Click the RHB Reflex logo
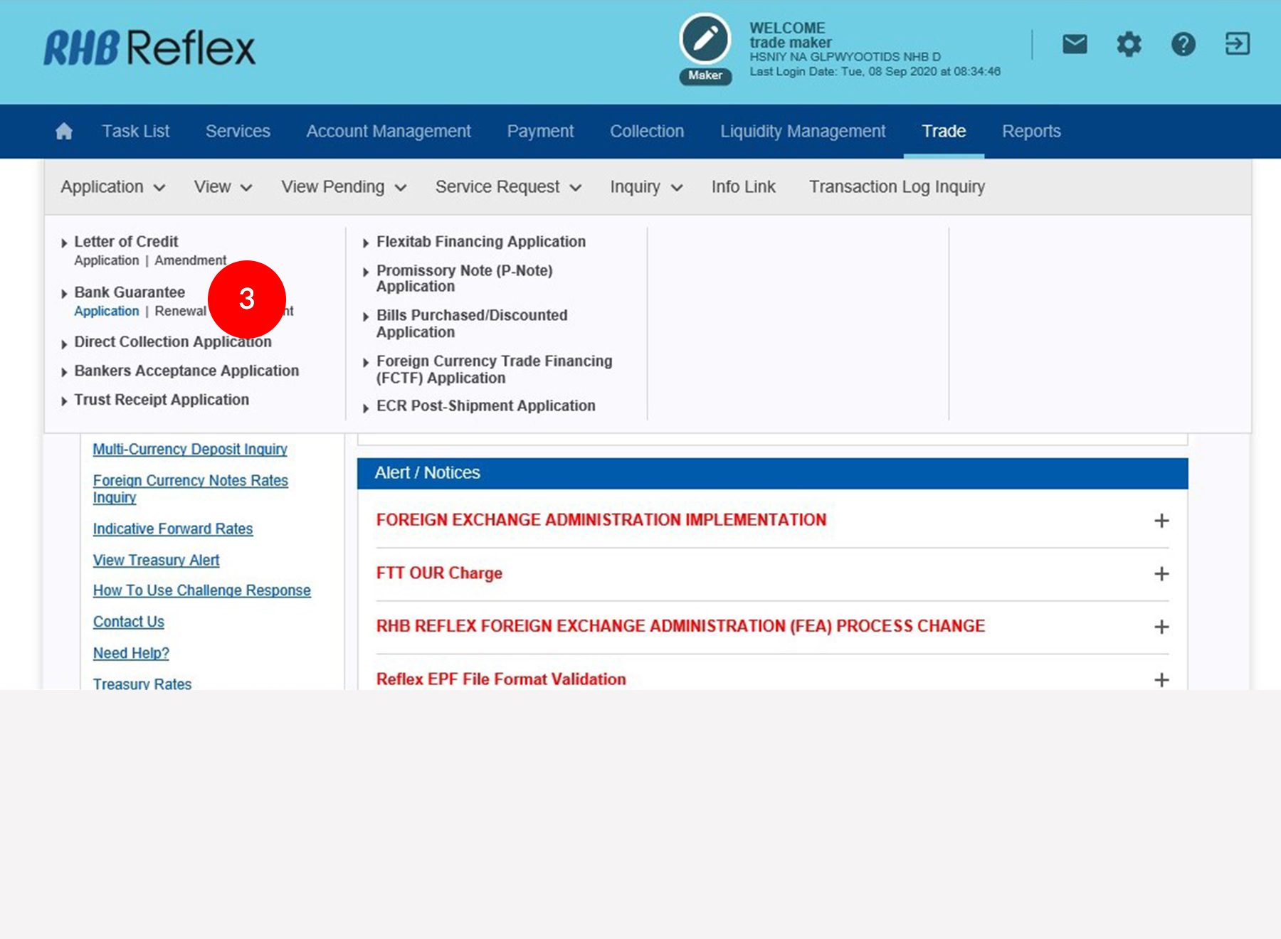This screenshot has height=939, width=1281. (149, 48)
